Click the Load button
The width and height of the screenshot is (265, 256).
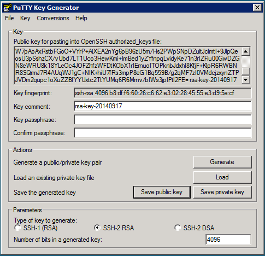(x=222, y=177)
